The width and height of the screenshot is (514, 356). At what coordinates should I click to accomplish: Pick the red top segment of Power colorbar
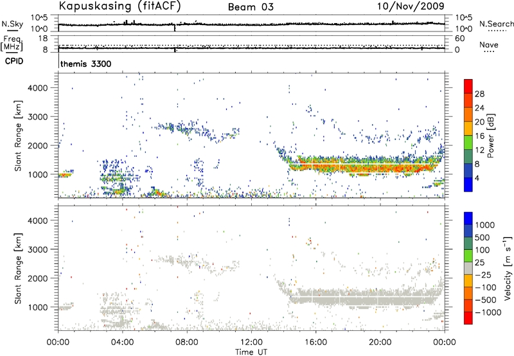pyautogui.click(x=468, y=86)
